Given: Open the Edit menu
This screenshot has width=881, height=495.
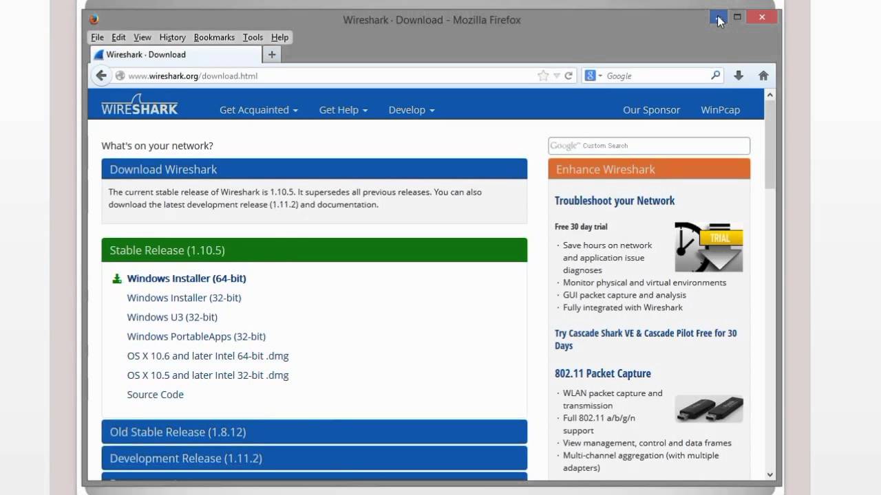Looking at the screenshot, I should coord(118,37).
